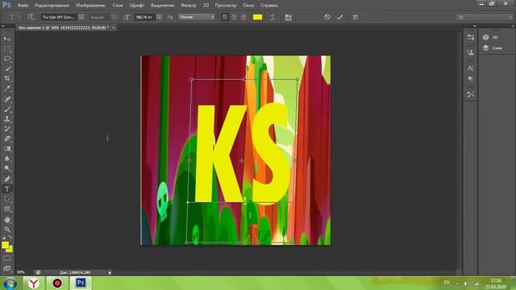Viewport: 516px width, 290px height.
Task: Open the Слои layers panel
Action: click(x=493, y=48)
